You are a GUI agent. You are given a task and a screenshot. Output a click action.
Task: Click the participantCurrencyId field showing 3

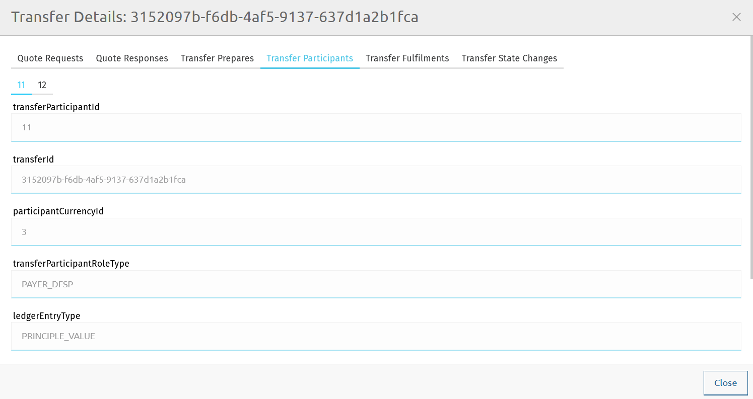pyautogui.click(x=376, y=232)
